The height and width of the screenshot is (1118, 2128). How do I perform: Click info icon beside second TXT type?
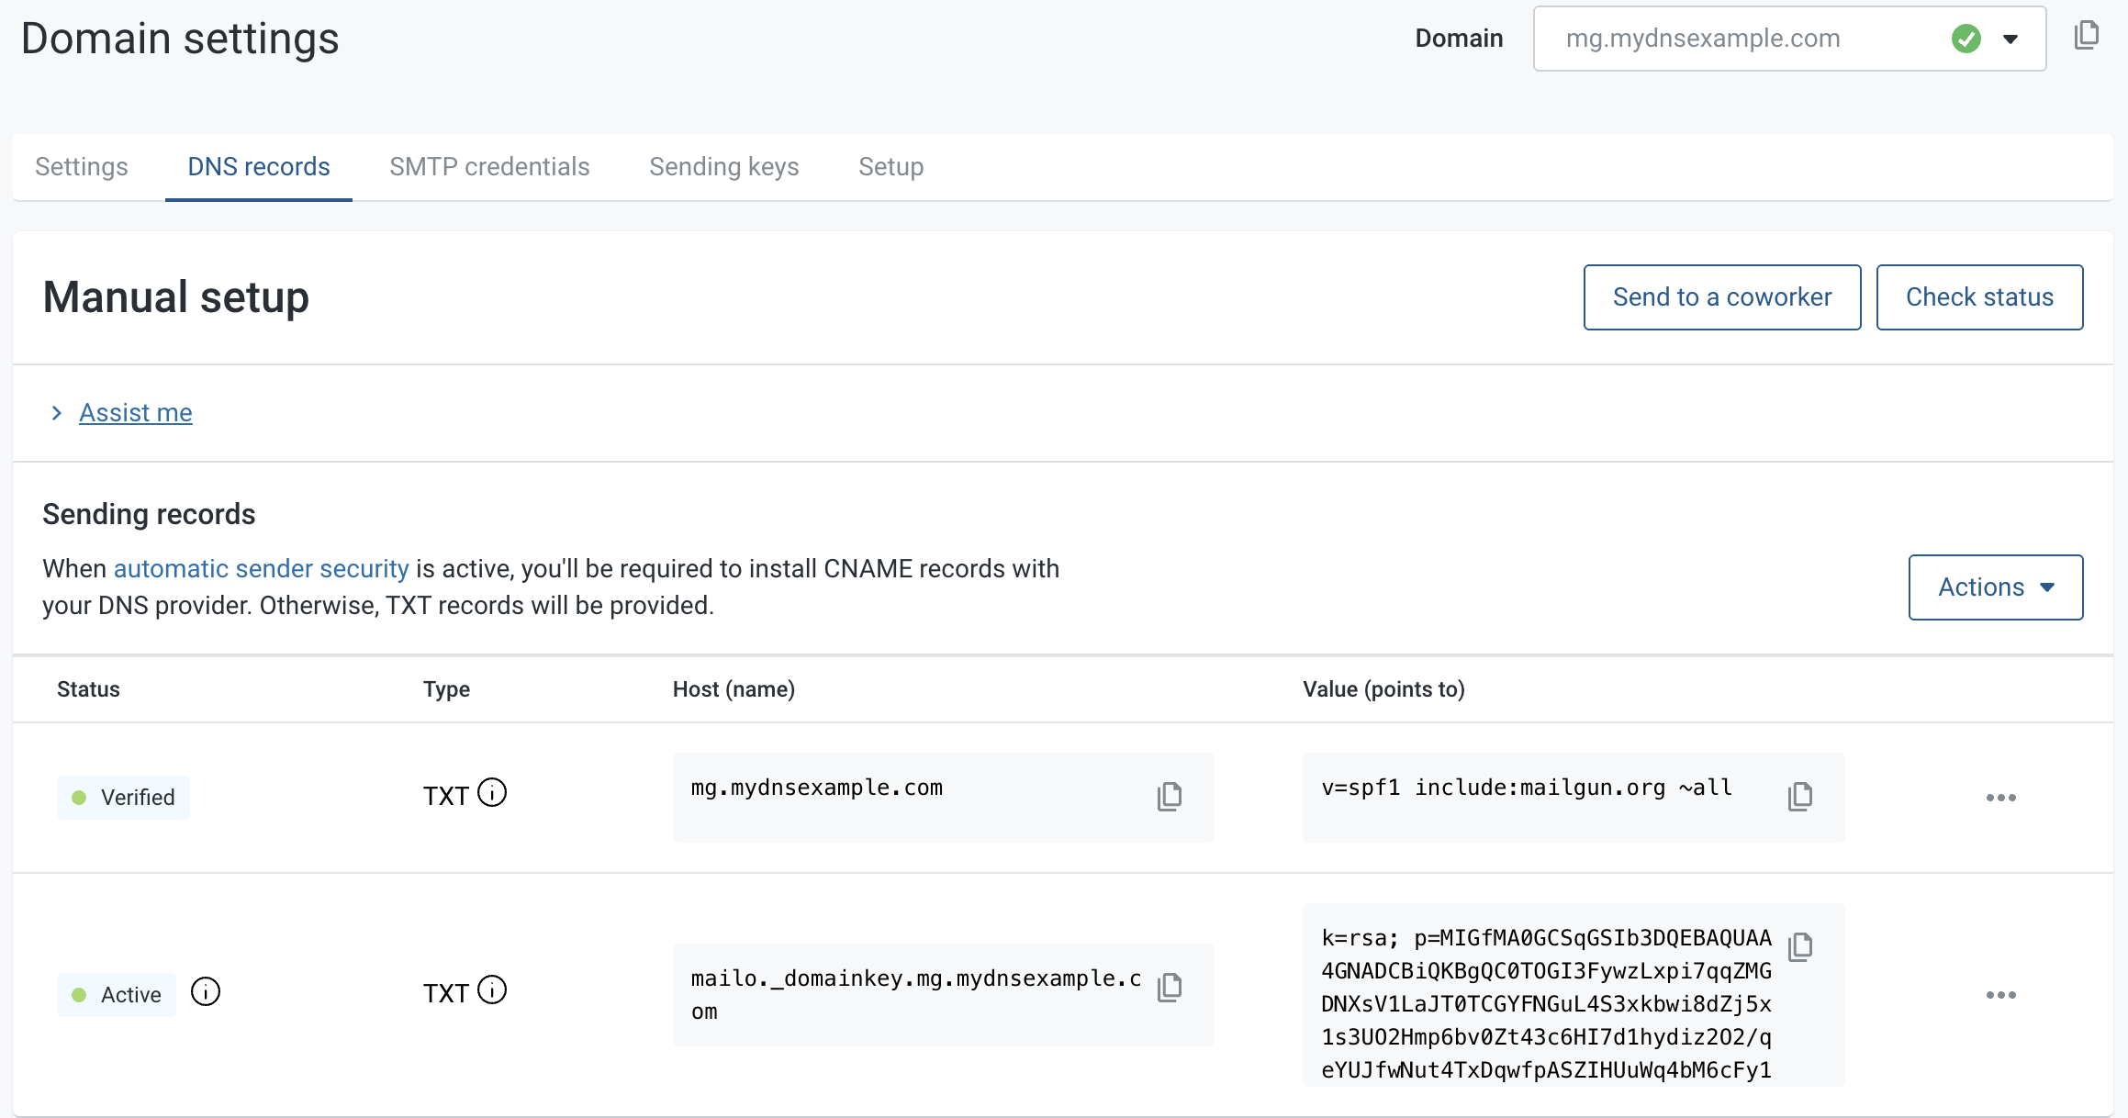pyautogui.click(x=492, y=990)
